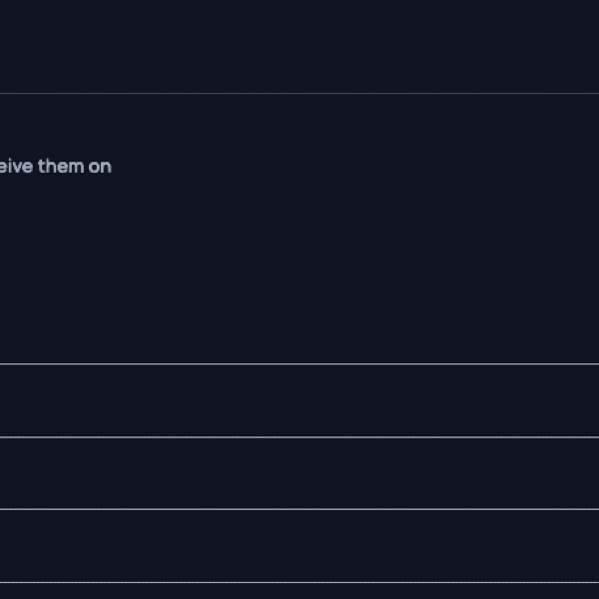Click the right end of the third empty row
Viewport: 599px width, 599px height.
tap(569, 545)
